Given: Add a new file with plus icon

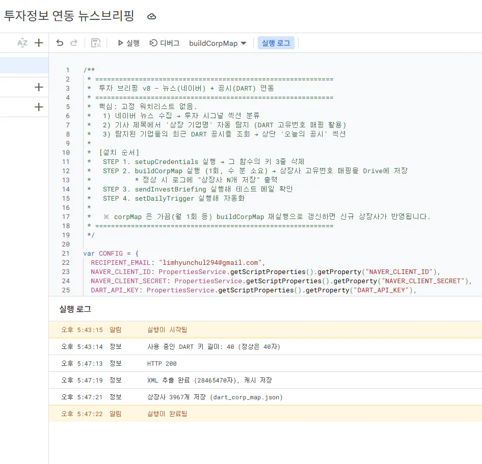Looking at the screenshot, I should point(39,43).
